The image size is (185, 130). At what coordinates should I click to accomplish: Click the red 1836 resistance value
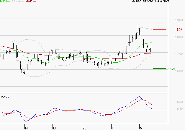click(x=179, y=30)
